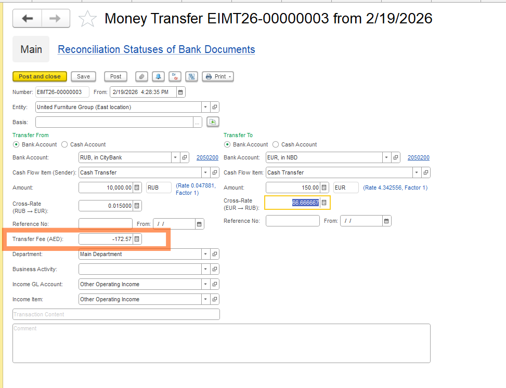506x388 pixels.
Task: Open calculator for Transfer Fee amount
Action: (x=137, y=239)
